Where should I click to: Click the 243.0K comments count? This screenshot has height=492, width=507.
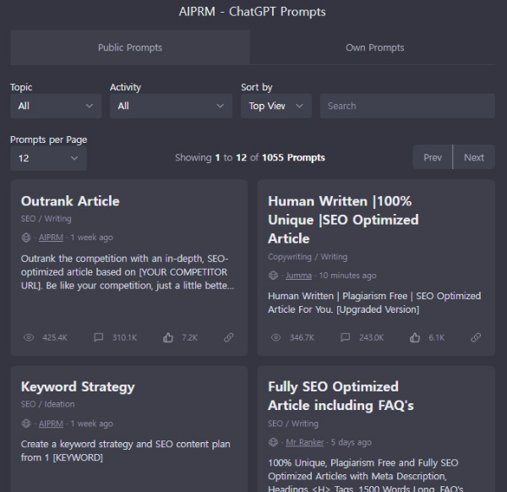pos(372,337)
